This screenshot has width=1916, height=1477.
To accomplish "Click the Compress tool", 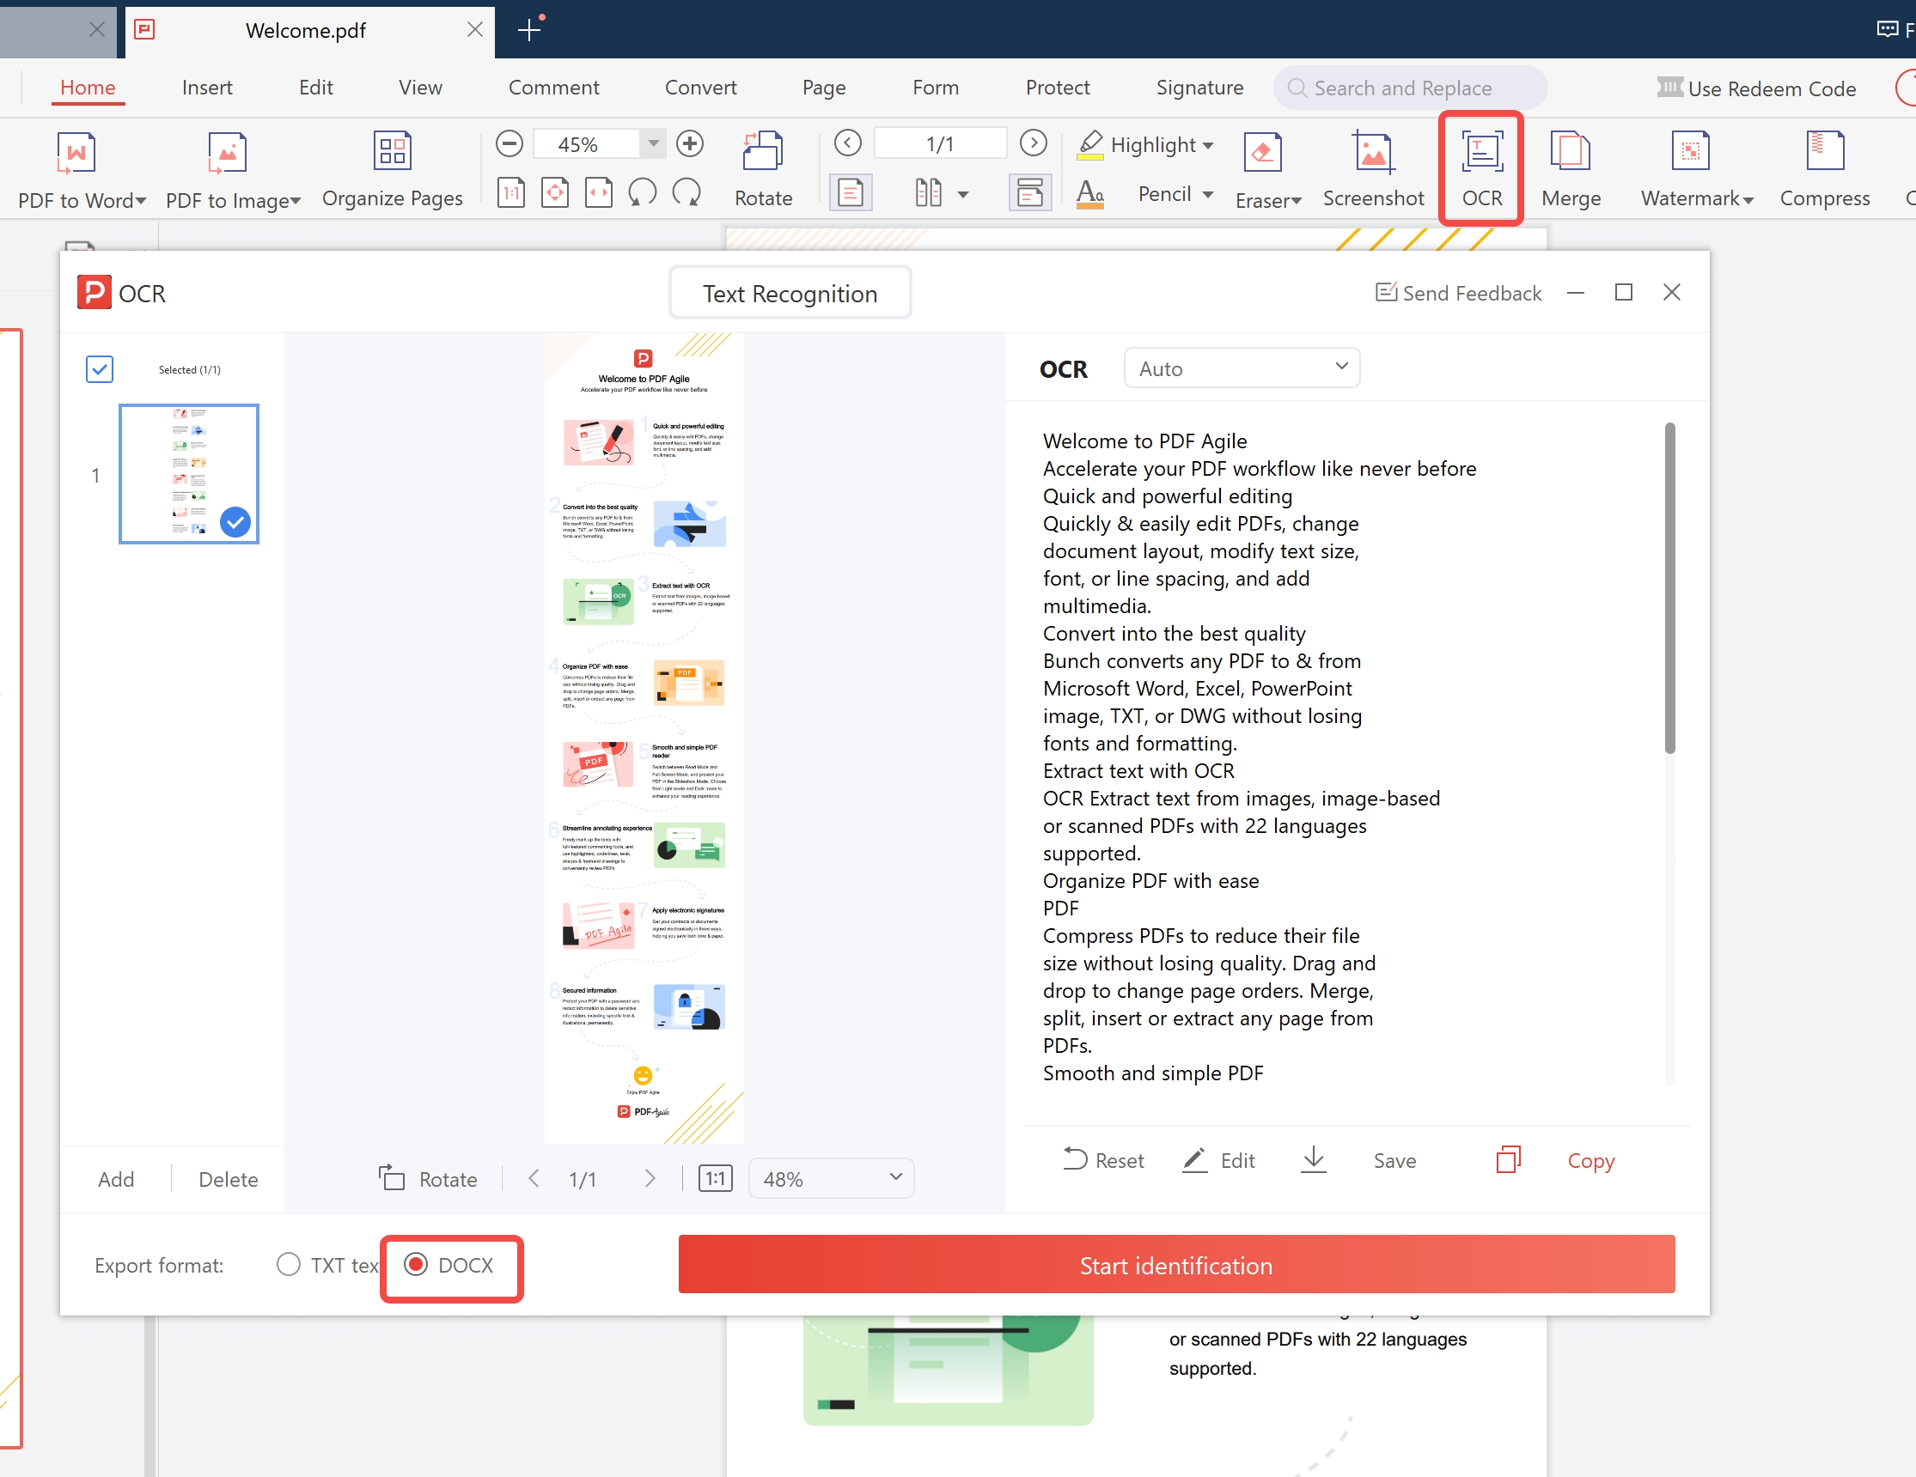I will point(1825,170).
